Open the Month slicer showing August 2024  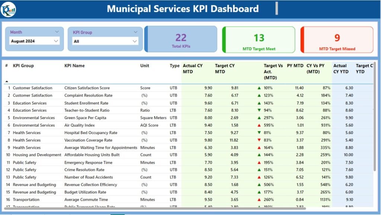34,41
